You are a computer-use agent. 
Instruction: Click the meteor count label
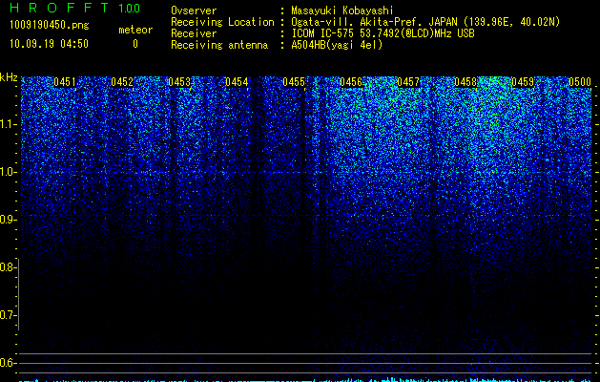click(135, 30)
